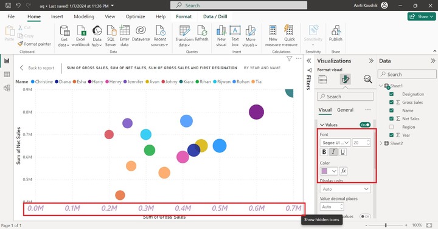Uncheck the Designation field
Viewport: 438px width, 229px height.
pyautogui.click(x=391, y=94)
